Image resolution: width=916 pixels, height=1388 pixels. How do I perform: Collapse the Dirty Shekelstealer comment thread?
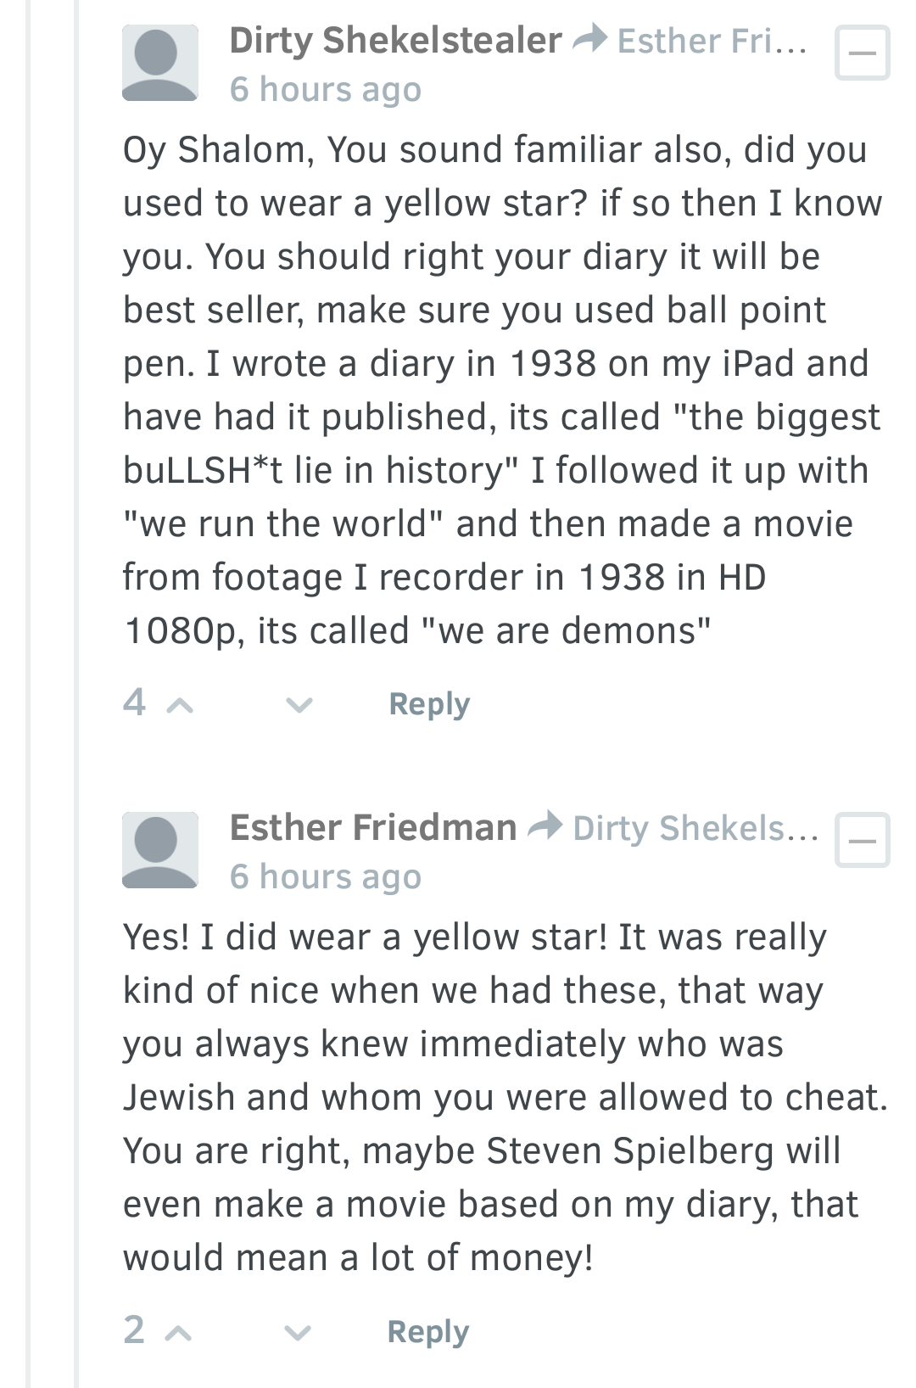(x=863, y=53)
